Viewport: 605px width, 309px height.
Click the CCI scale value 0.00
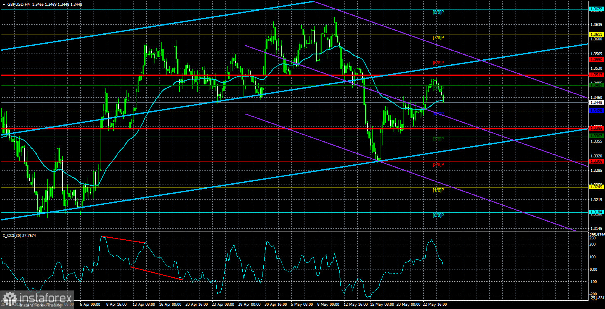pos(594,269)
